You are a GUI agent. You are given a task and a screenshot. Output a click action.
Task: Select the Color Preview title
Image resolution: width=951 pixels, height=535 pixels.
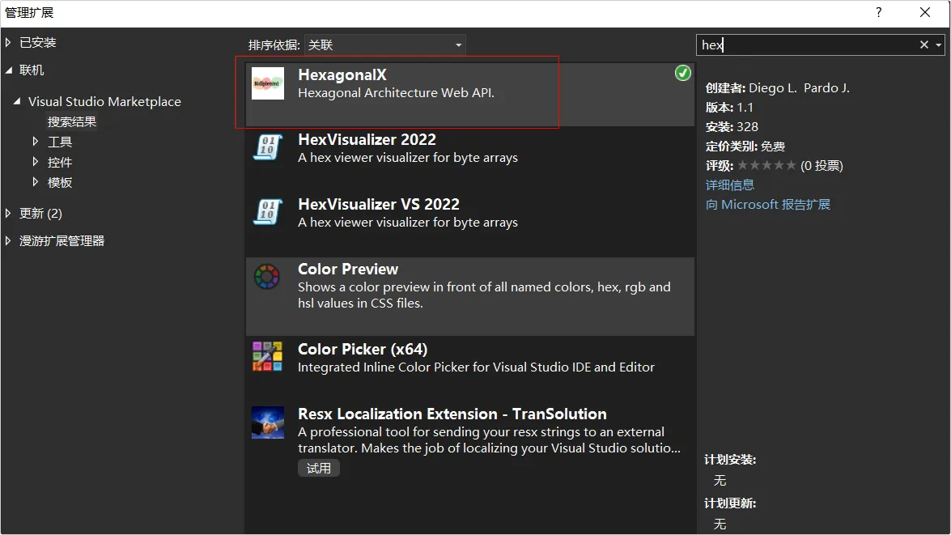[x=348, y=270]
